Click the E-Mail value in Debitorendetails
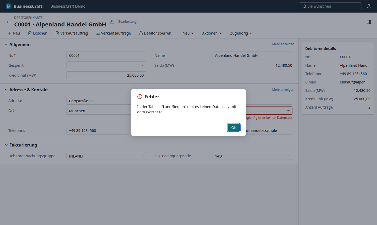This screenshot has width=377, height=225. point(355,82)
